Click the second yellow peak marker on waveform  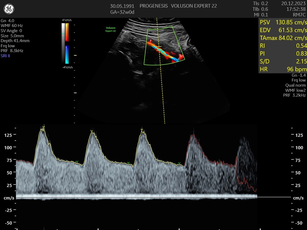92,131
